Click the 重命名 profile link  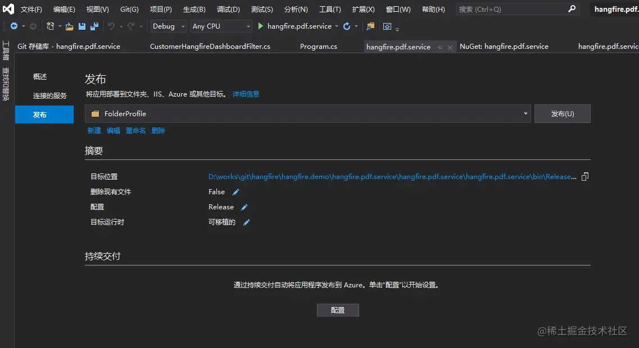[x=135, y=130]
